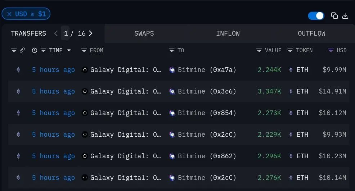Toggle the blue switch at top right
The height and width of the screenshot is (191, 355).
point(316,16)
